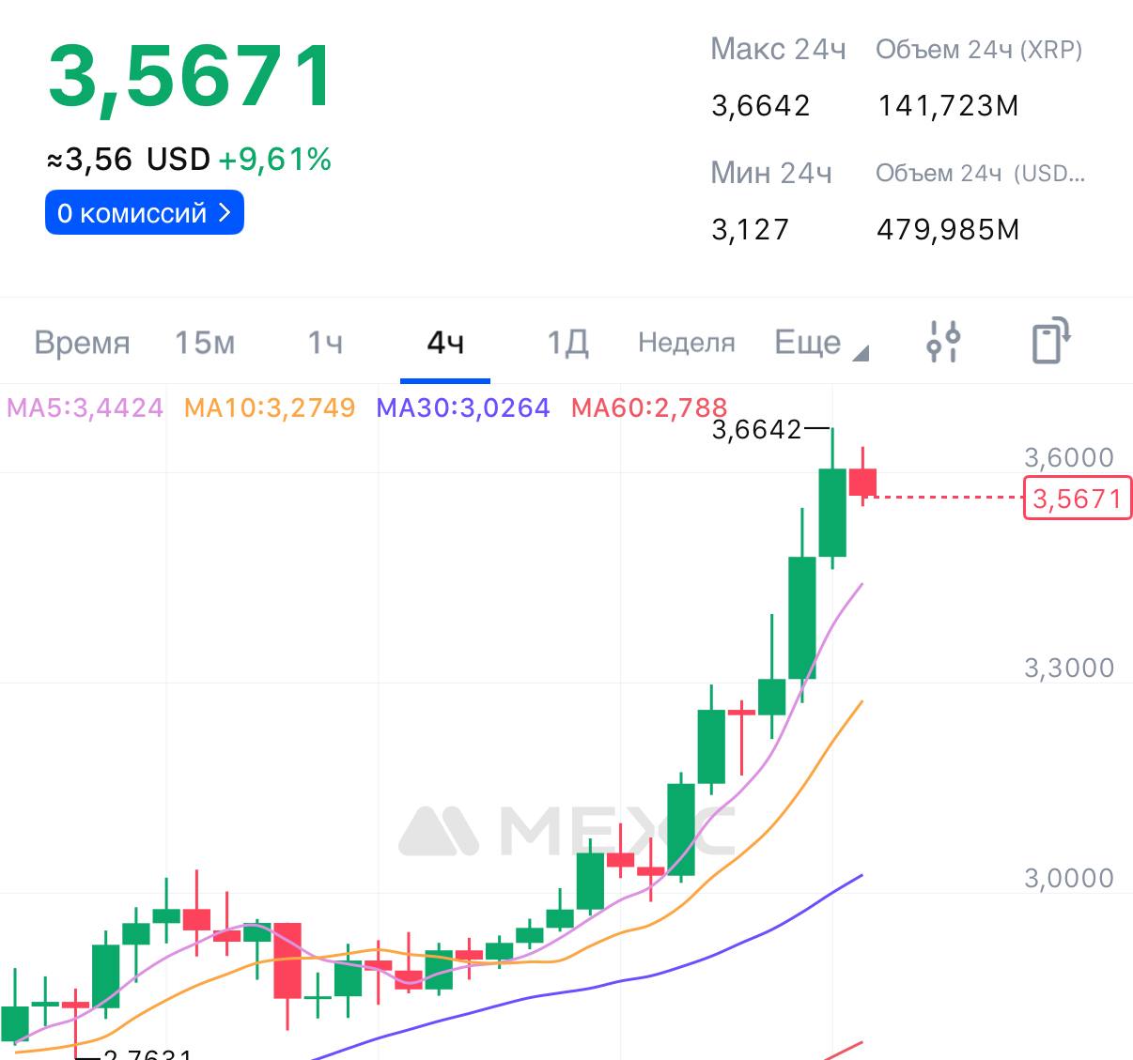Viewport: 1133px width, 1060px height.
Task: Tap the rotate-to-landscape chart icon
Action: [x=1051, y=341]
